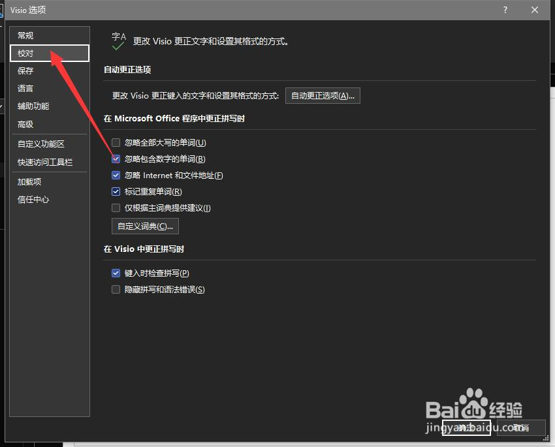Select the 校对 category in sidebar
This screenshot has width=555, height=447.
(x=50, y=54)
